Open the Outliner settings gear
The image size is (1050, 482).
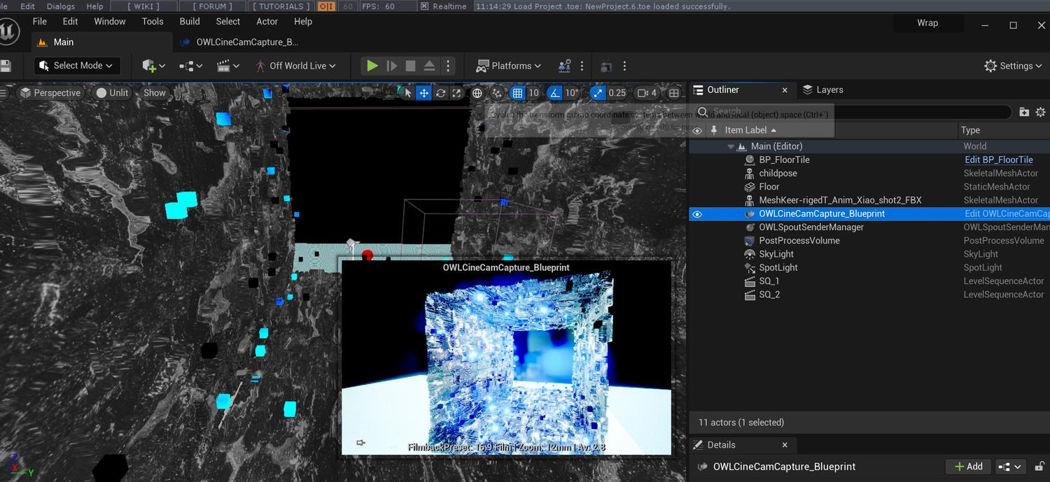(1040, 112)
